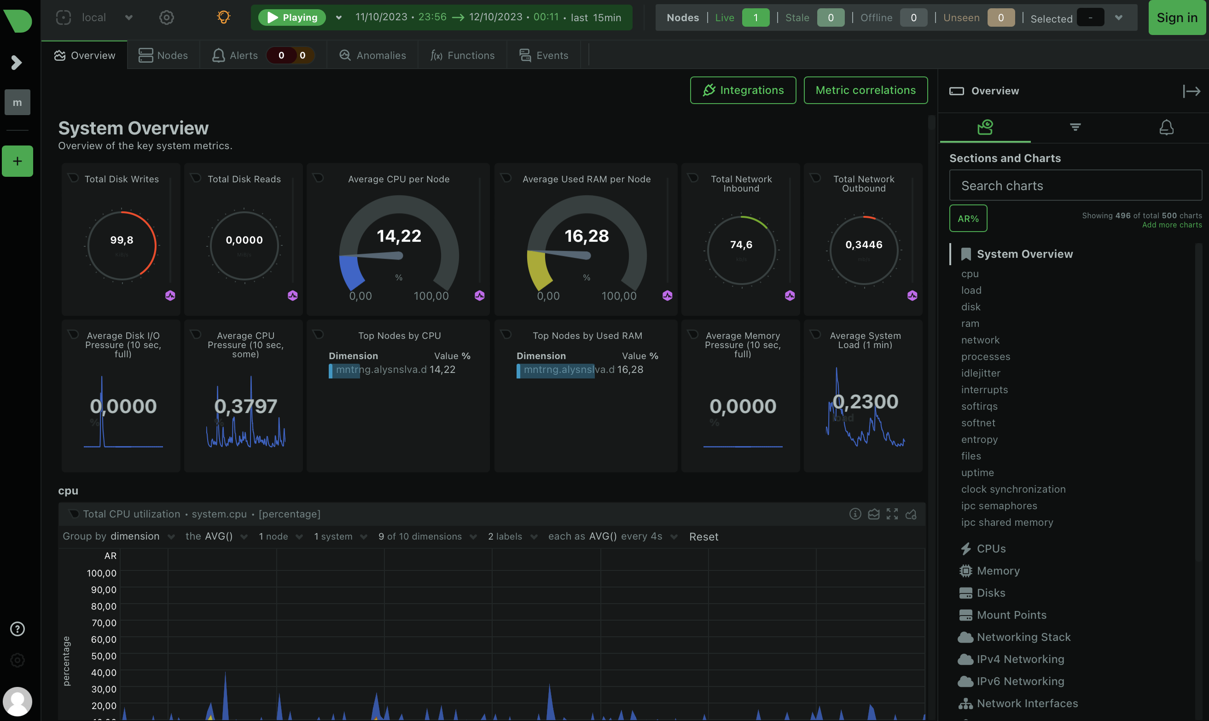Image resolution: width=1209 pixels, height=721 pixels.
Task: Switch to the Anomalies tab
Action: 372,55
